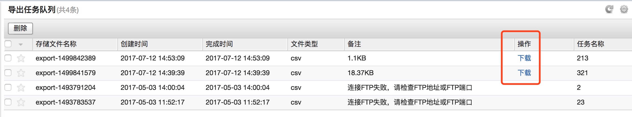Star the export-1499842389 row
This screenshot has height=117, width=632.
21,58
